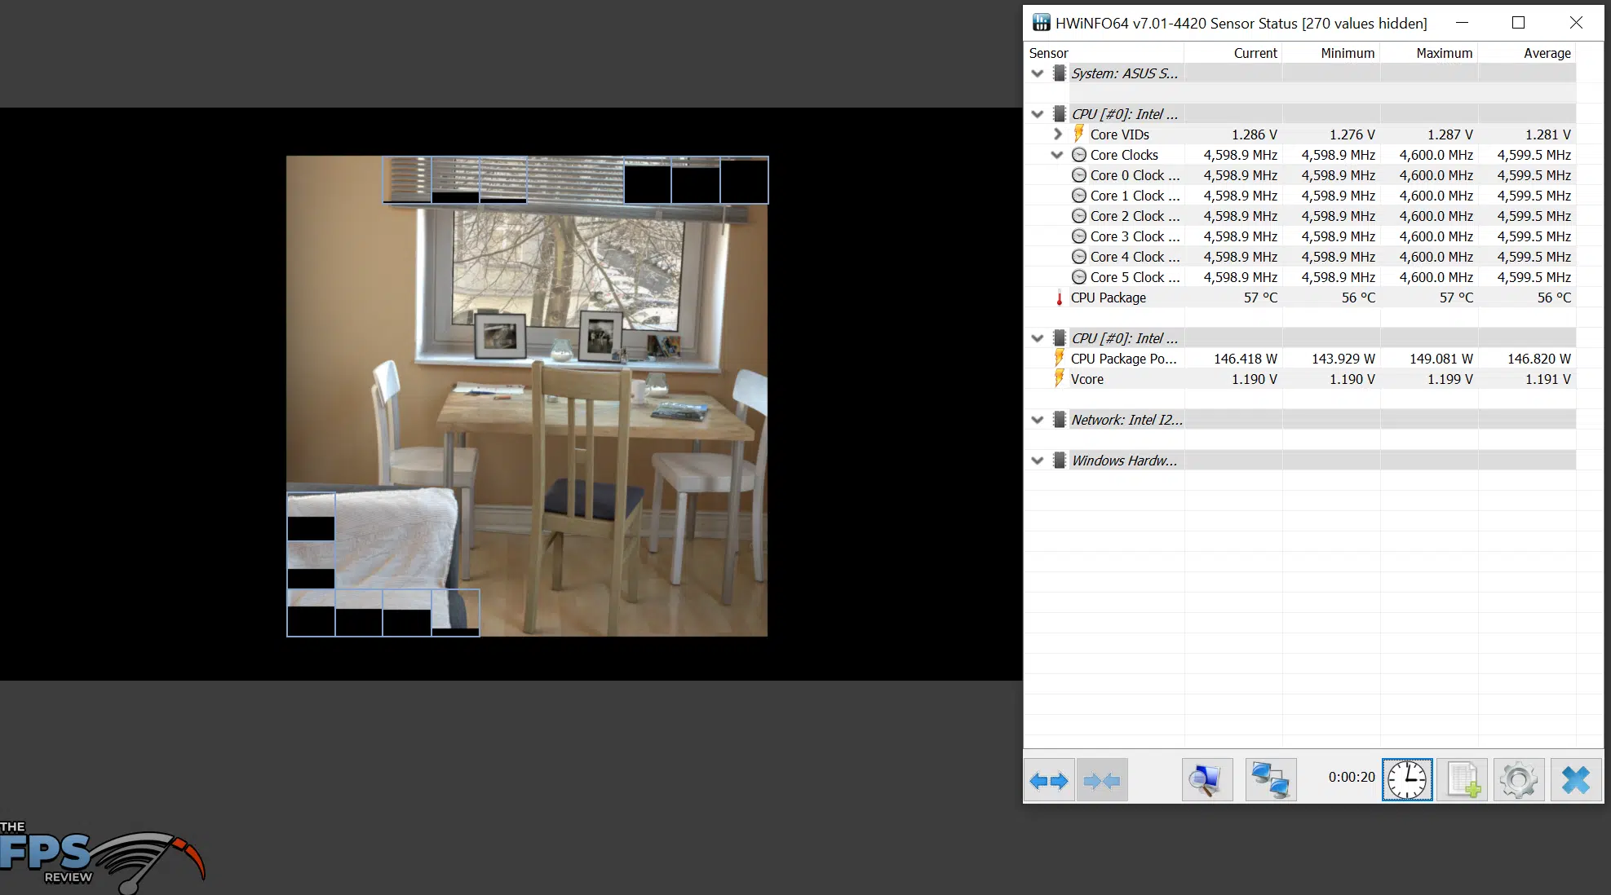The width and height of the screenshot is (1611, 895).
Task: Maximize the HWiNFO64 window
Action: click(1518, 23)
